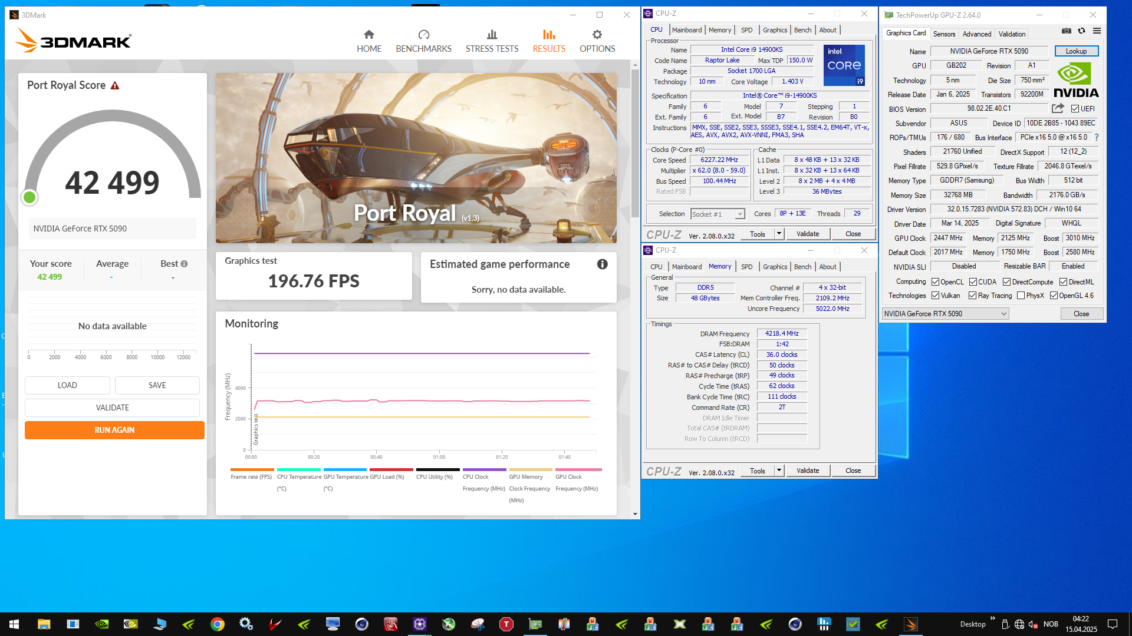Click Validate in the upper CPU-Z window
1132x636 pixels.
pos(807,234)
